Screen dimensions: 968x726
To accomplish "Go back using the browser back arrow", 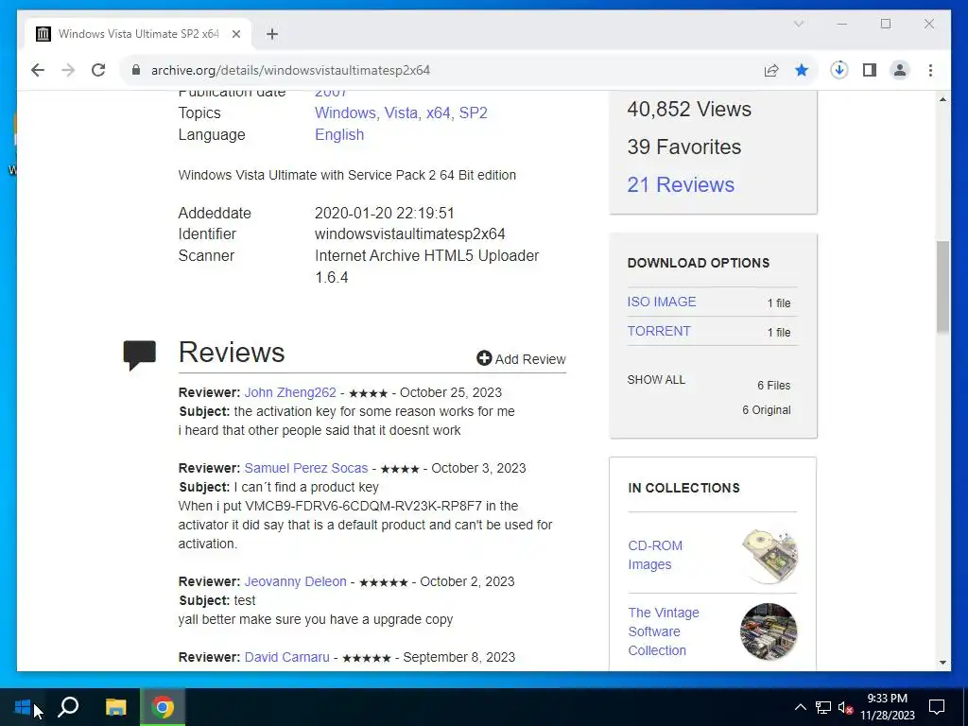I will click(38, 70).
